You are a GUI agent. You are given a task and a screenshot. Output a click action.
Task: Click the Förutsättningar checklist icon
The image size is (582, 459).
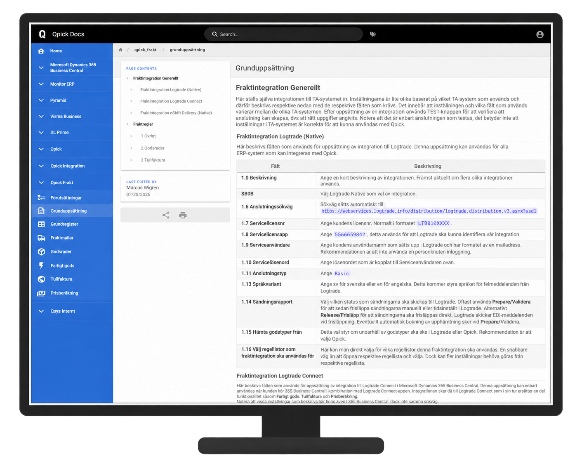(x=41, y=198)
